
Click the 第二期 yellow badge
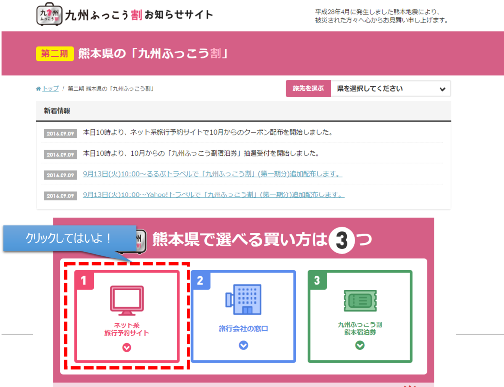tap(55, 53)
